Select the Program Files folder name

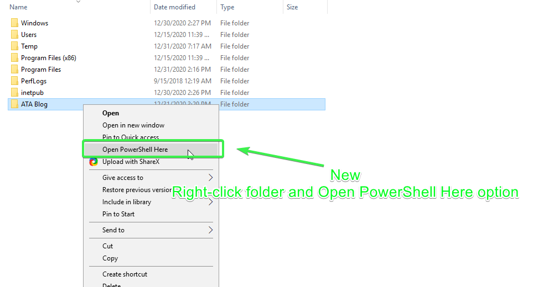tap(41, 70)
